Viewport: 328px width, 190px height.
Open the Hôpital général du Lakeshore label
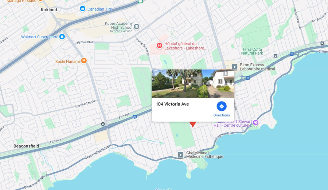point(186,46)
